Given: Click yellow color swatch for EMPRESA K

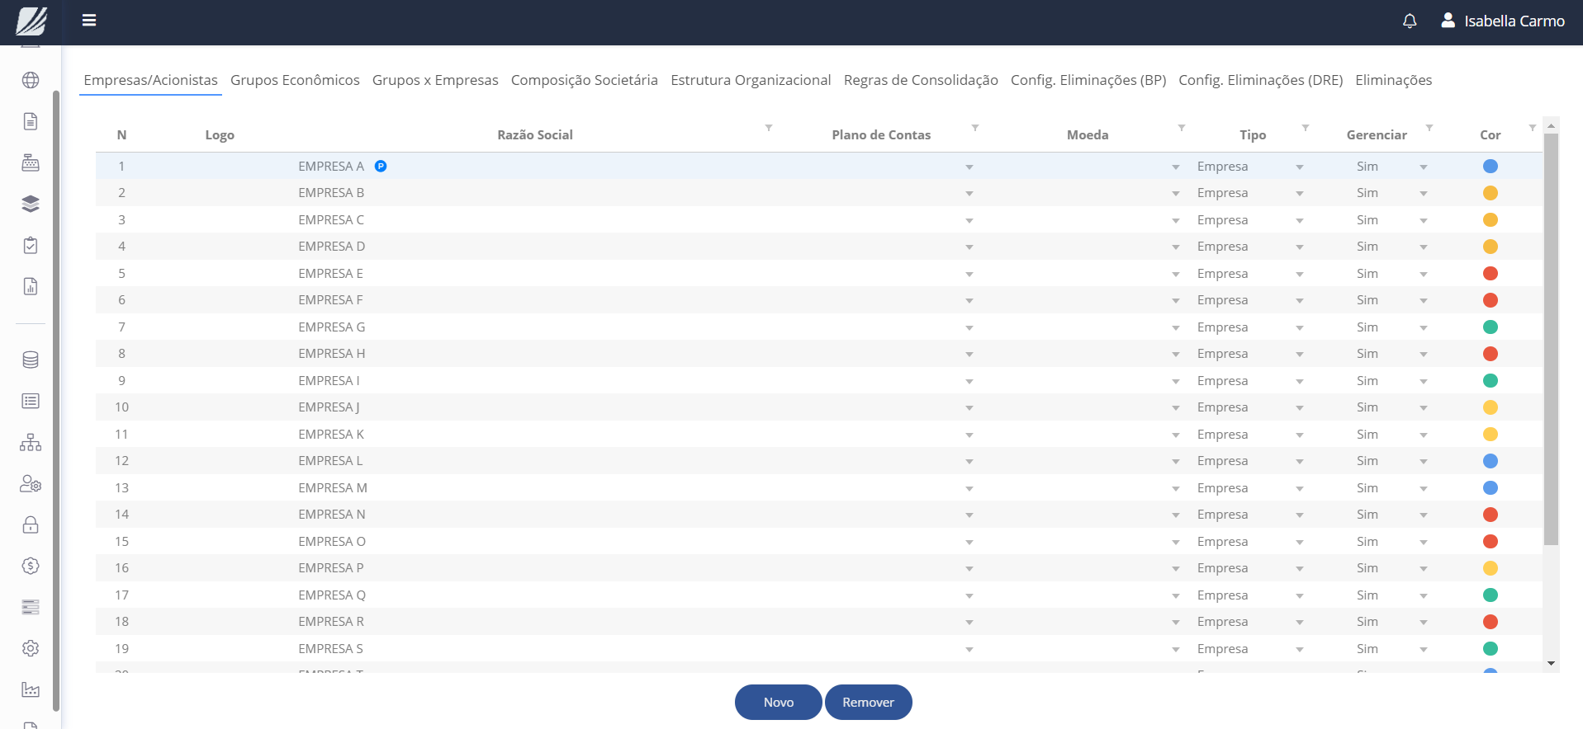Looking at the screenshot, I should [1491, 434].
